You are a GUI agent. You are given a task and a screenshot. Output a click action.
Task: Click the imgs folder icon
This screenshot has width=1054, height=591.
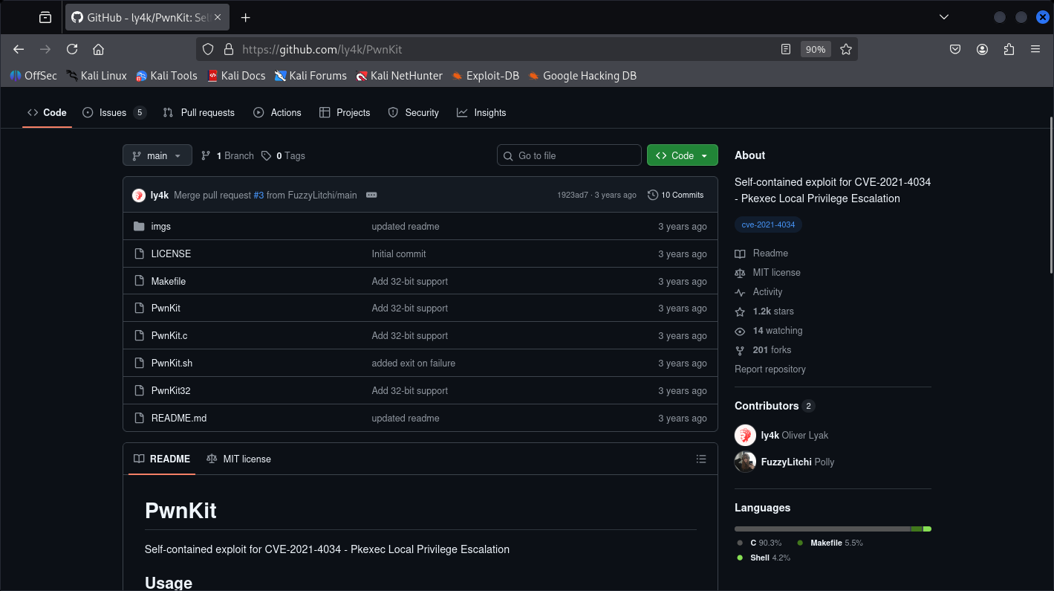pos(139,226)
